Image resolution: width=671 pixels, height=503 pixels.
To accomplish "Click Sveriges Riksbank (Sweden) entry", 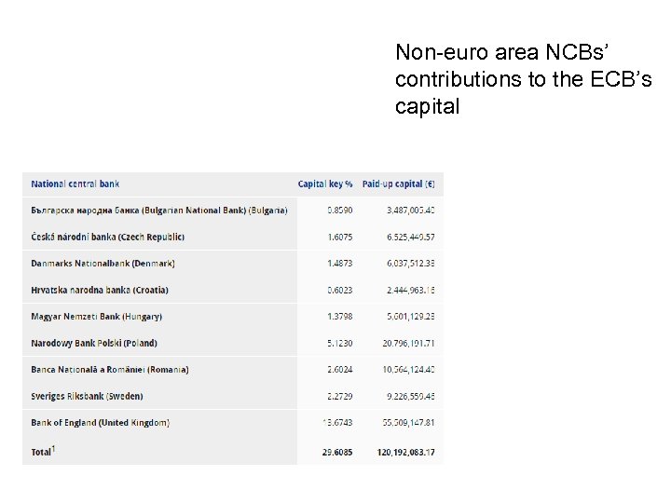I will pyautogui.click(x=87, y=396).
